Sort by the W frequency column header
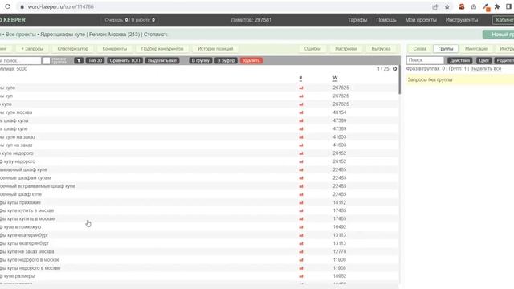Viewport: 514px width, 289px height. coord(335,79)
